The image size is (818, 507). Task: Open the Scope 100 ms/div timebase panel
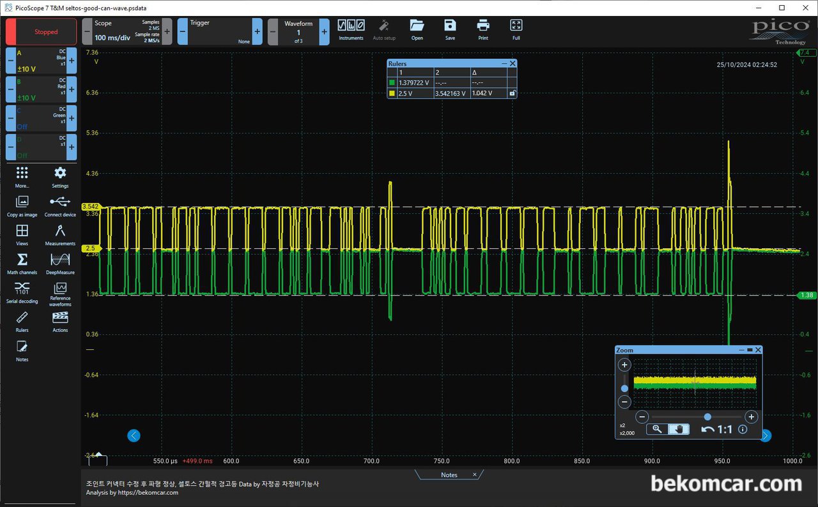[x=127, y=31]
